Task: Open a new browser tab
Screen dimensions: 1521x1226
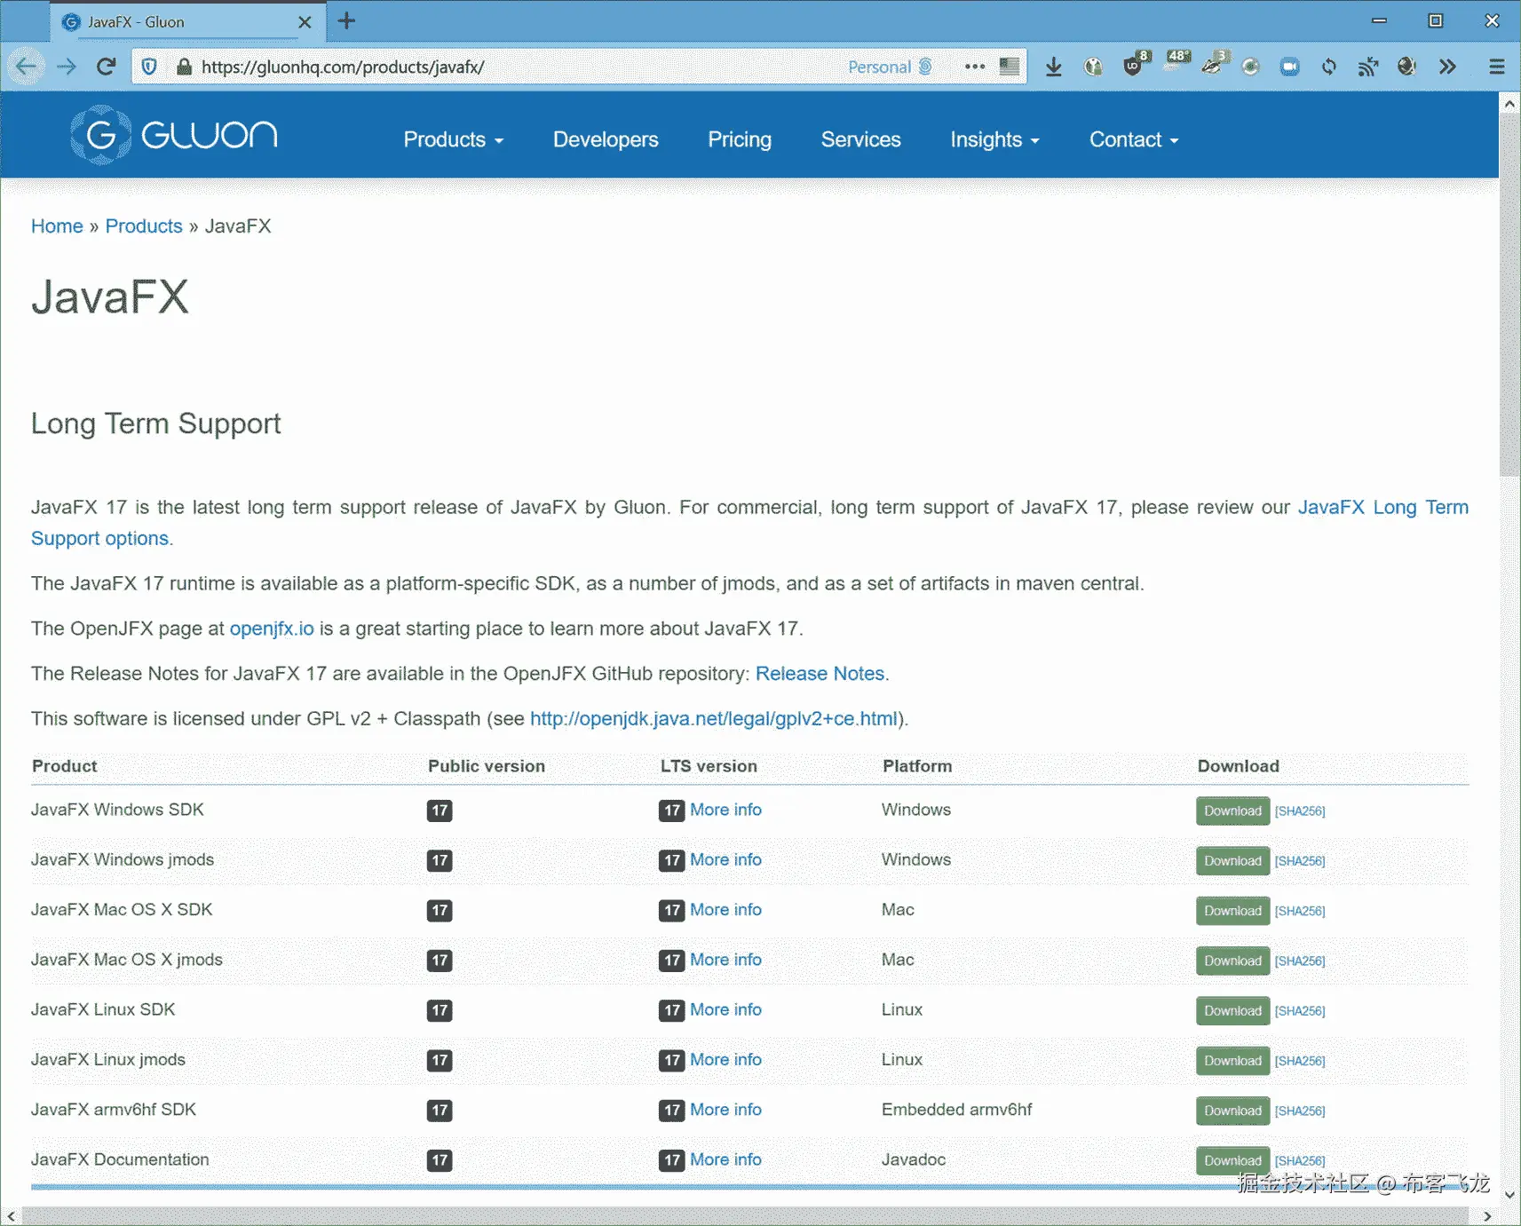Action: (x=346, y=21)
